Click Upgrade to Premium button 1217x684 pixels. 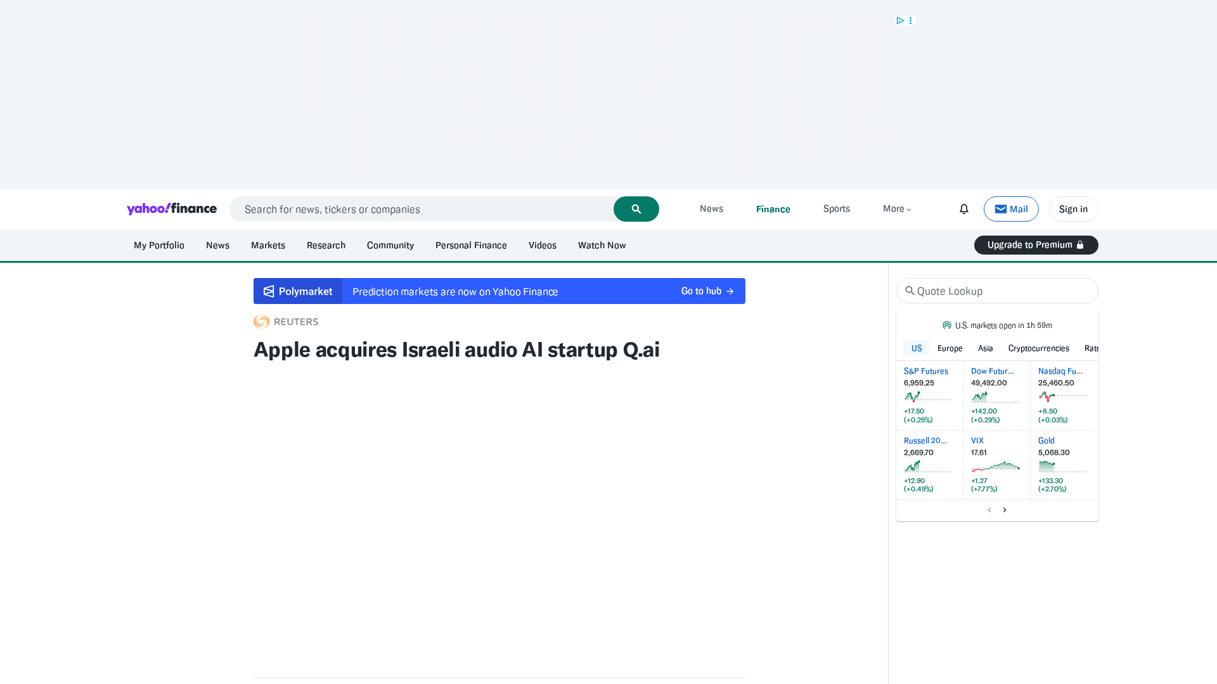click(x=1036, y=245)
